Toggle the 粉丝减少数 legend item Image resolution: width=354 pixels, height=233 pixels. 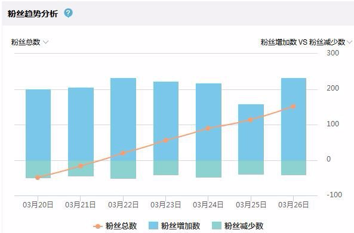click(238, 226)
